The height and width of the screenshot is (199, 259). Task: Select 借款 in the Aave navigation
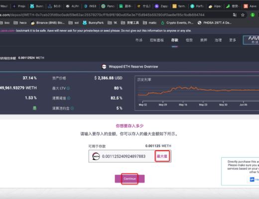tap(189, 40)
